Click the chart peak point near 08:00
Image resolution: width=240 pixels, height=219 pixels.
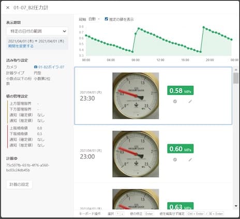[x=139, y=28]
